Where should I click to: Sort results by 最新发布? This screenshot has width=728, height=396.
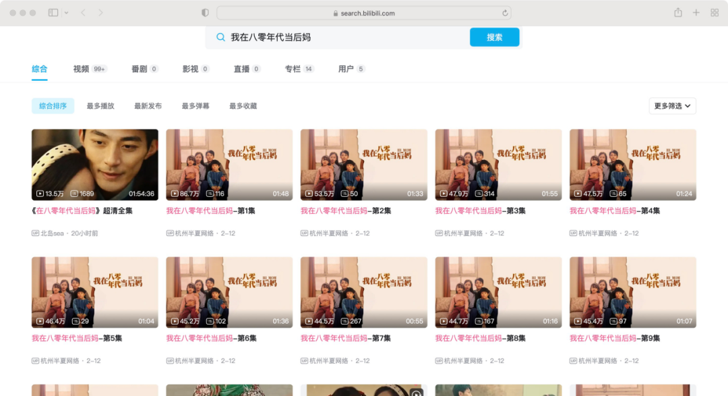148,106
